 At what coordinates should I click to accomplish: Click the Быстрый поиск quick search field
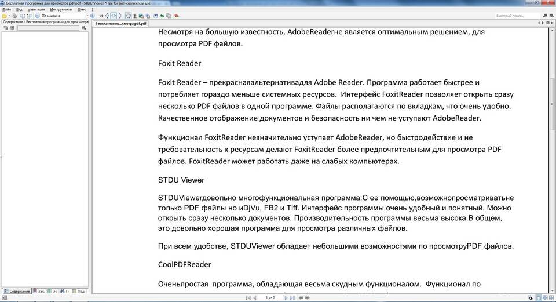click(x=518, y=16)
